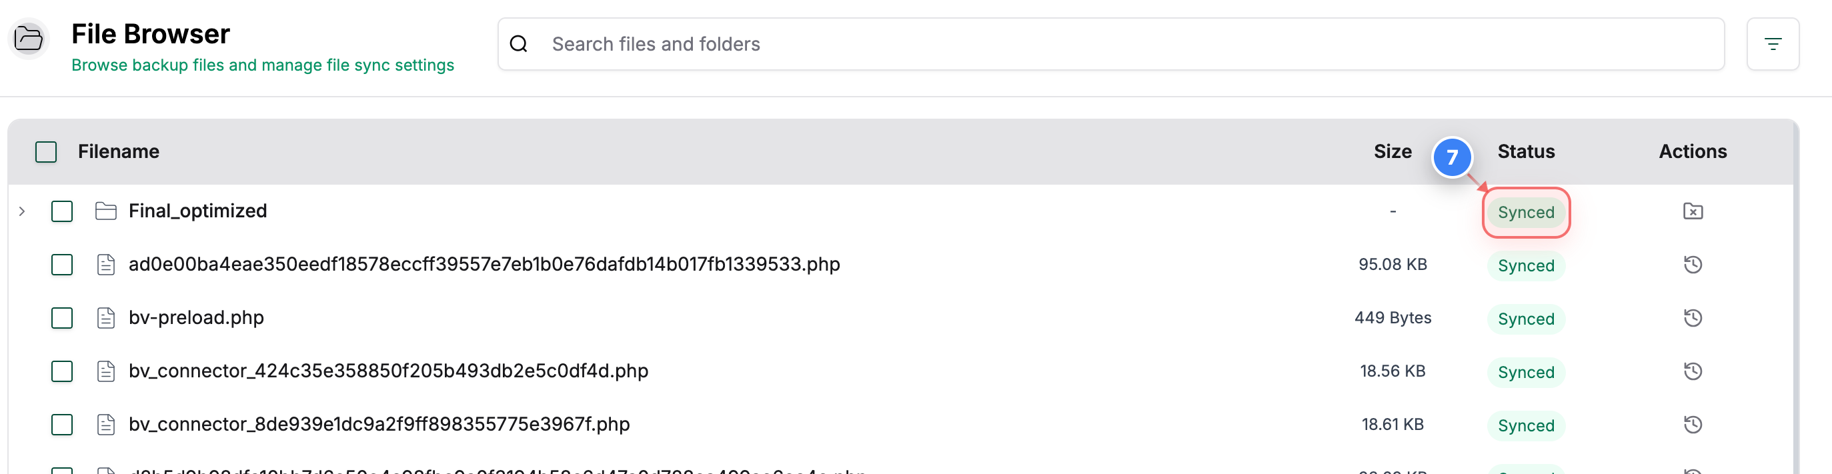1832x474 pixels.
Task: Expand the Final_optimized folder
Action: pos(22,211)
